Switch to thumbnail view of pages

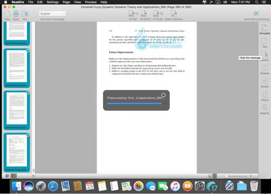pos(14,176)
